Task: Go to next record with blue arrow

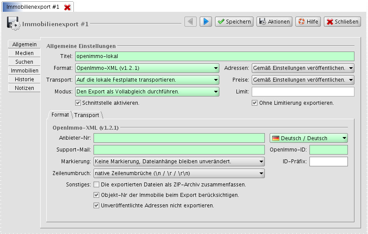Action: pos(206,21)
